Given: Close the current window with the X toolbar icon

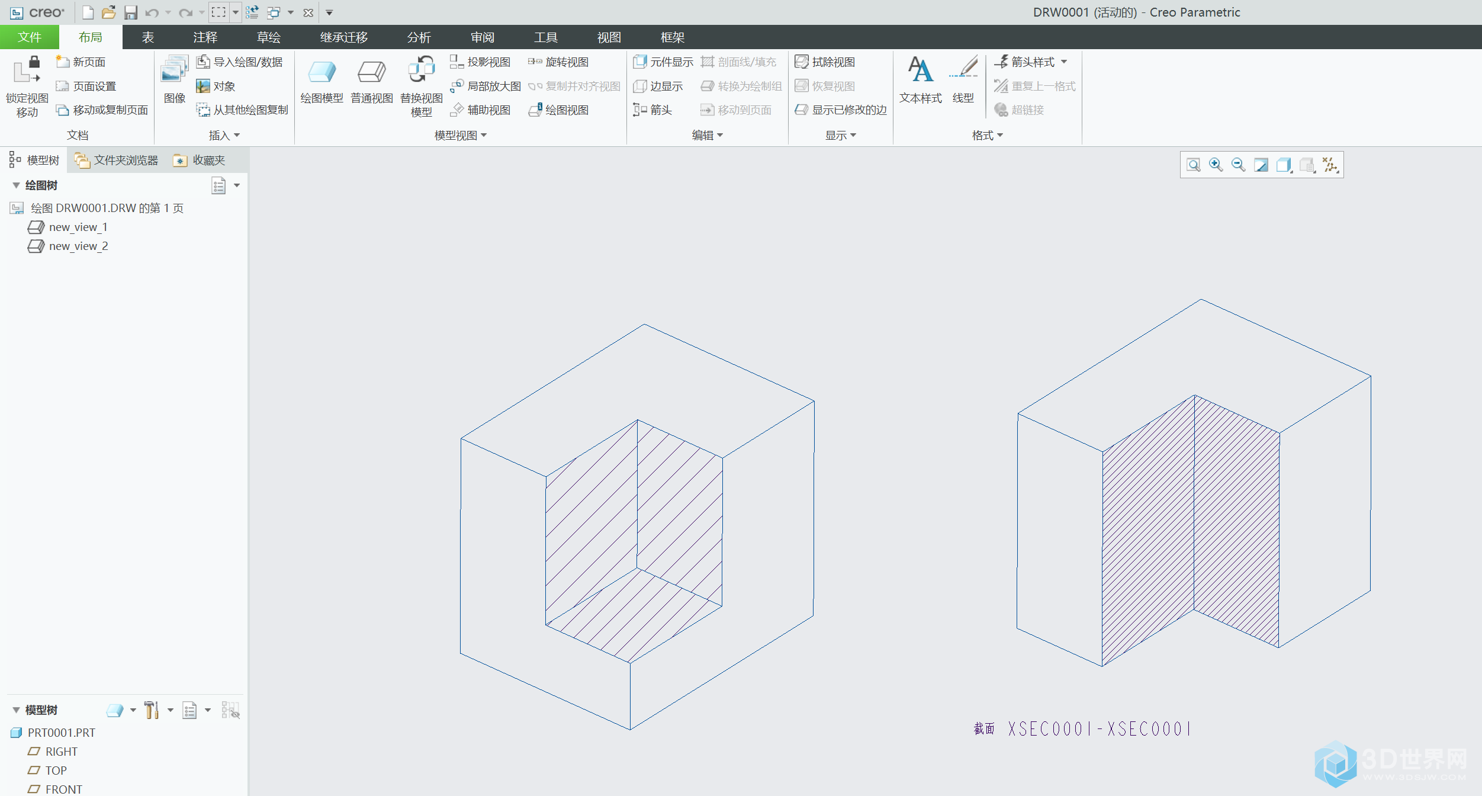Looking at the screenshot, I should (x=308, y=12).
